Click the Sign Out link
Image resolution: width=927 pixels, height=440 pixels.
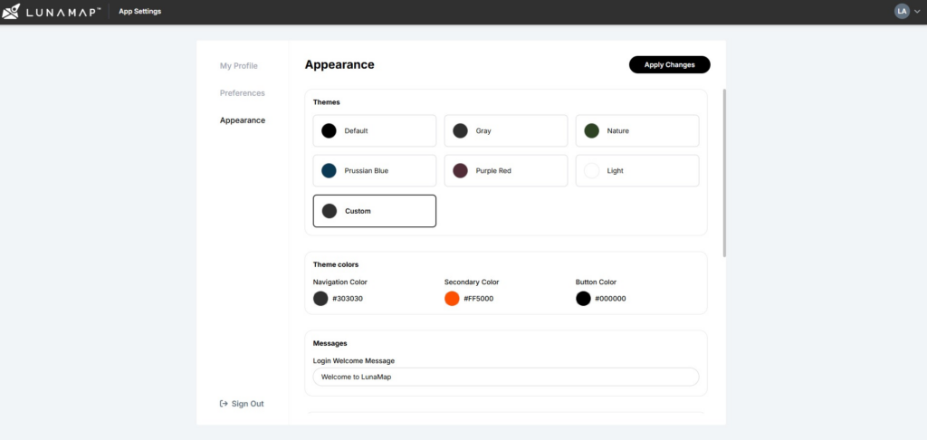tap(247, 404)
